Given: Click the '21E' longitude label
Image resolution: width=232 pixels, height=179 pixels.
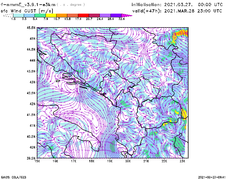Looking at the screenshot, I should pos(146,161).
